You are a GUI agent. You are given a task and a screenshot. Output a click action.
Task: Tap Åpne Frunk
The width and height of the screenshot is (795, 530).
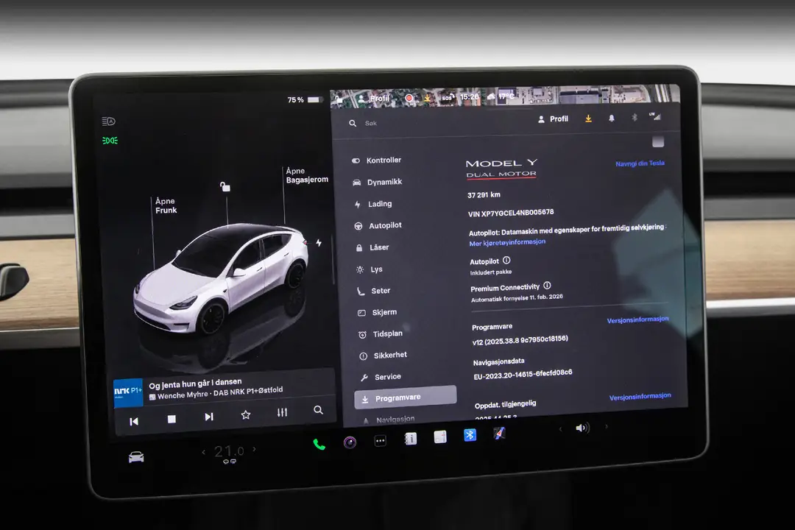point(166,205)
